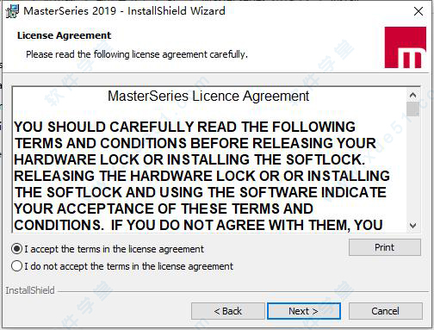Image resolution: width=434 pixels, height=330 pixels.
Task: Cancel the installation
Action: (x=386, y=311)
